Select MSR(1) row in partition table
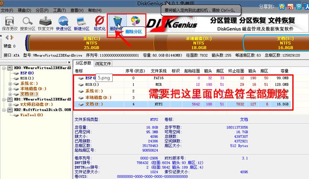The height and width of the screenshot is (179, 309). (x=182, y=84)
